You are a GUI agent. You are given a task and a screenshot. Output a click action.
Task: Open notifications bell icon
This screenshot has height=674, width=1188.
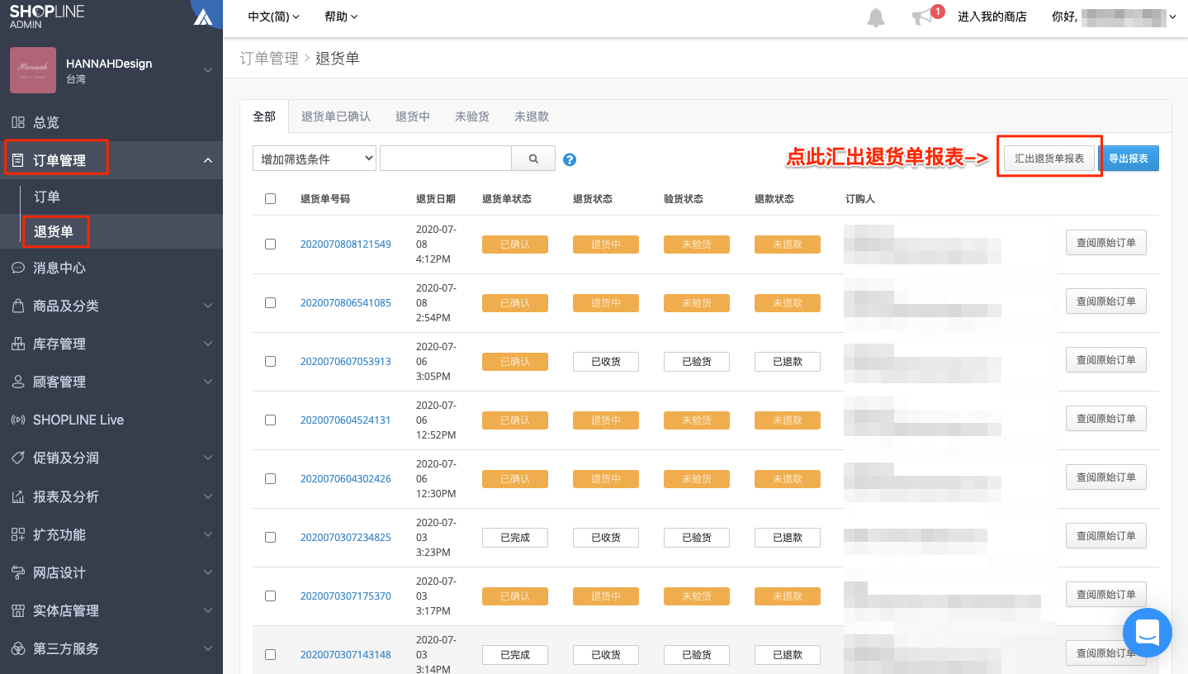(x=876, y=17)
